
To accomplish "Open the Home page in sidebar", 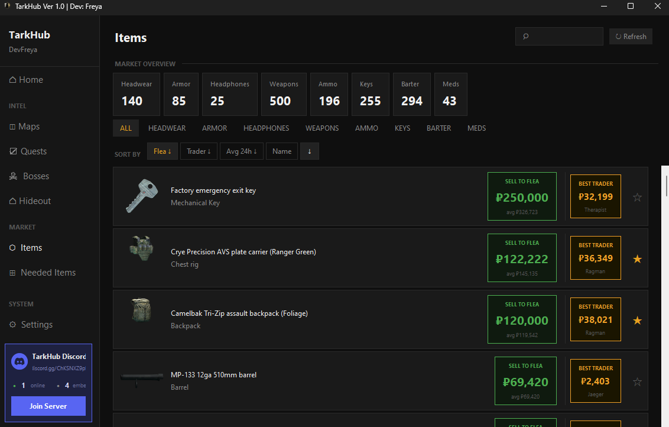I will click(26, 80).
